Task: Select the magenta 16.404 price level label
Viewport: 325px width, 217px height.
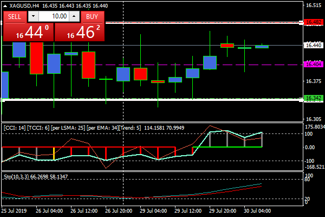Action: [313, 64]
